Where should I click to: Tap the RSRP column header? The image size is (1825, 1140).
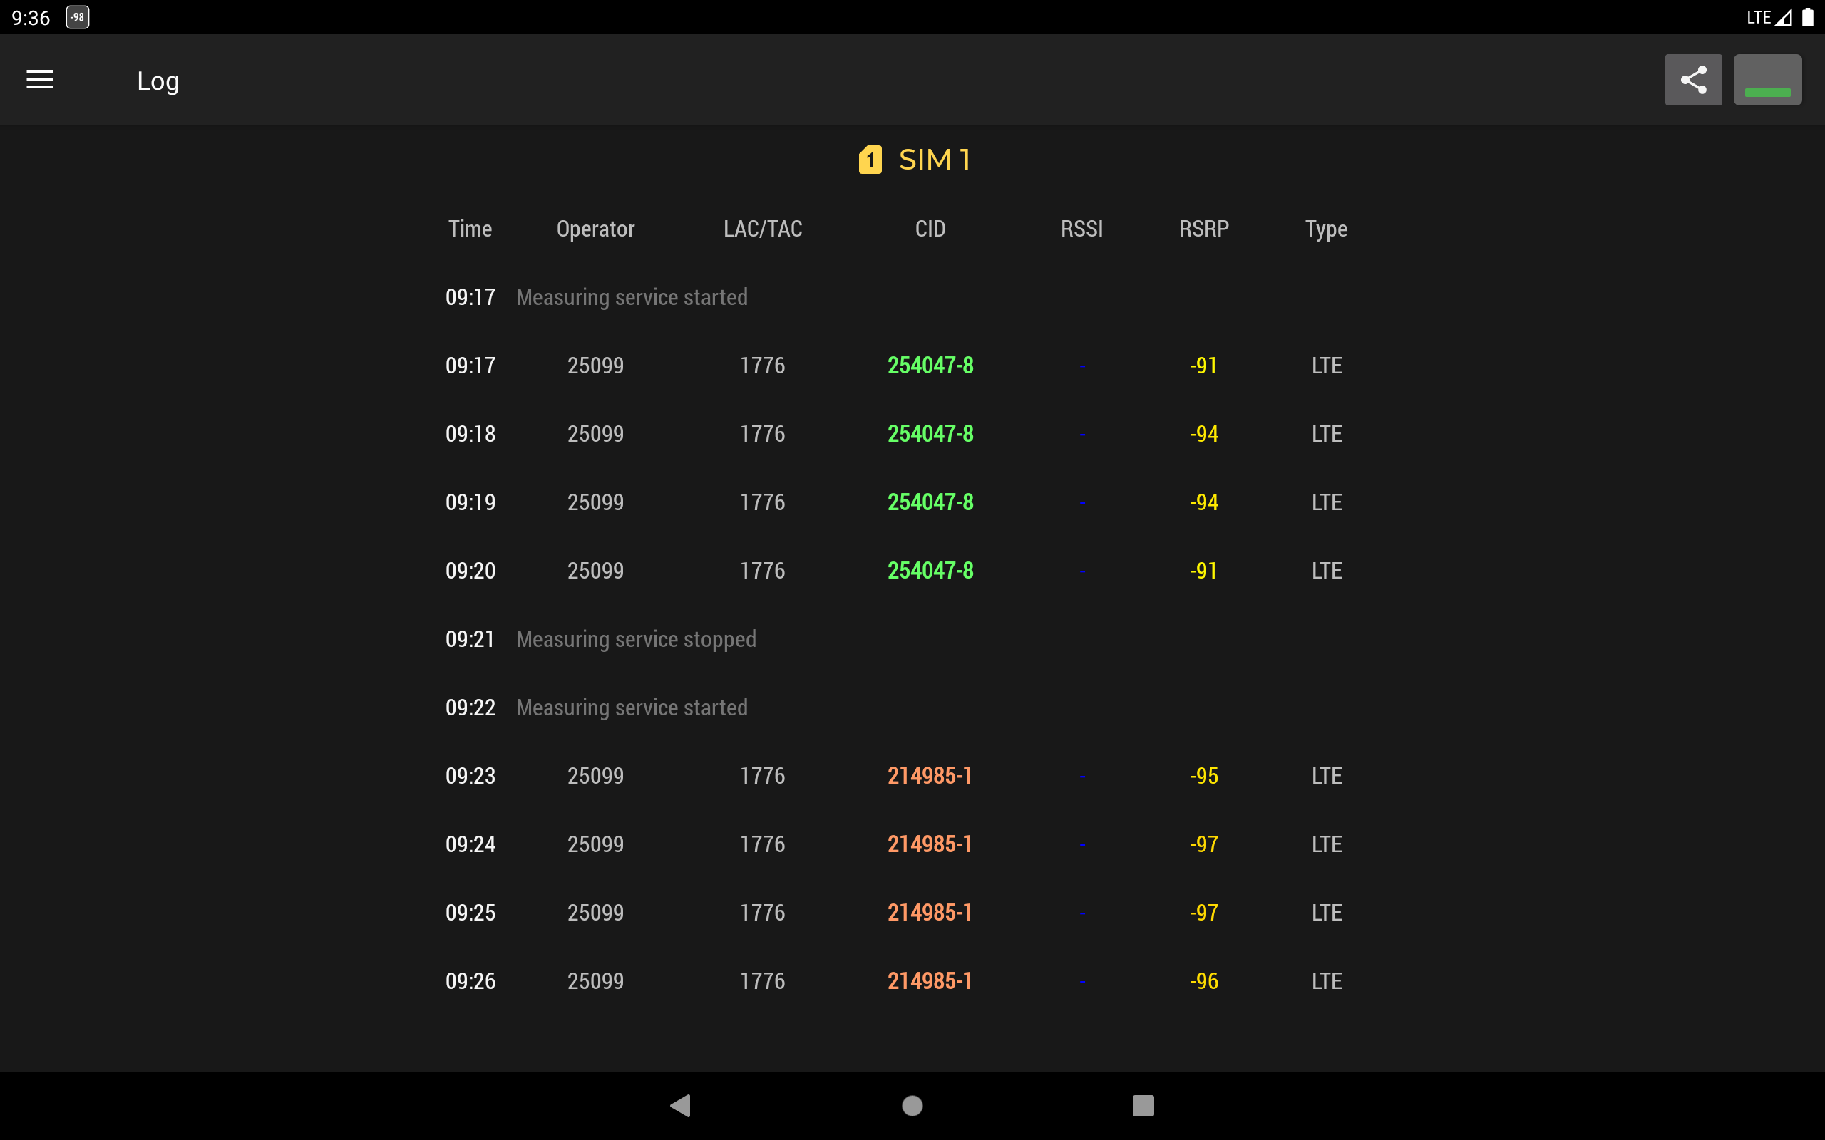(x=1203, y=229)
